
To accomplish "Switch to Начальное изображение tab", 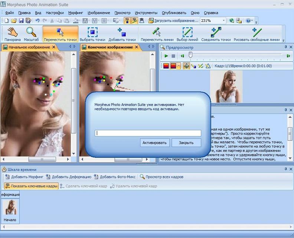I will pyautogui.click(x=29, y=47).
